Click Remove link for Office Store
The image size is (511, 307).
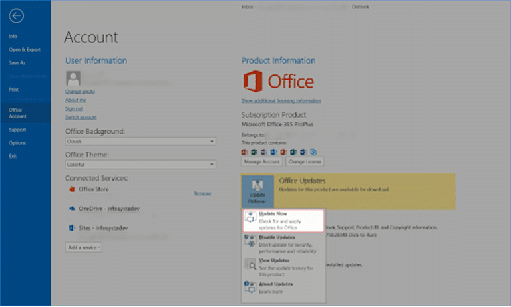click(x=202, y=193)
